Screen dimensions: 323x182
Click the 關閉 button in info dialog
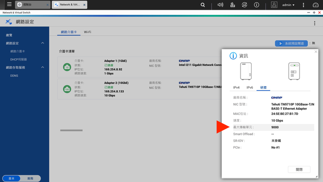point(299,170)
